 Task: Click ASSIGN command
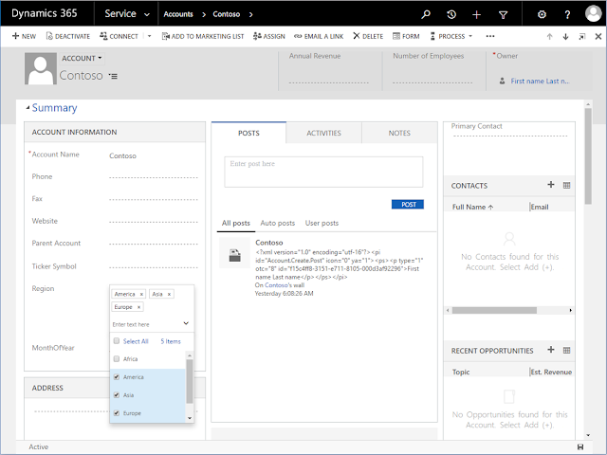click(x=269, y=36)
